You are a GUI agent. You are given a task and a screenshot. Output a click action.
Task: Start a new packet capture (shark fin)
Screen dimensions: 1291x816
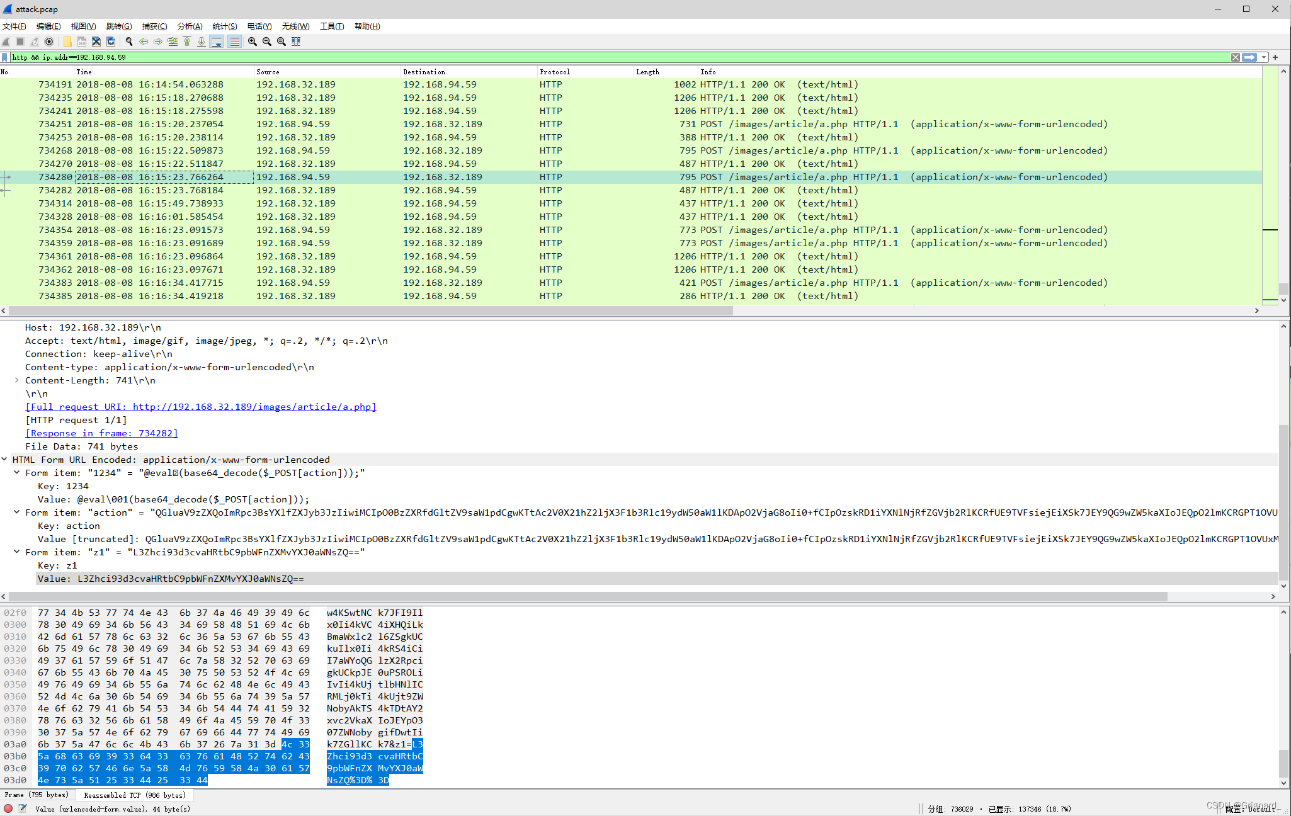coord(6,42)
